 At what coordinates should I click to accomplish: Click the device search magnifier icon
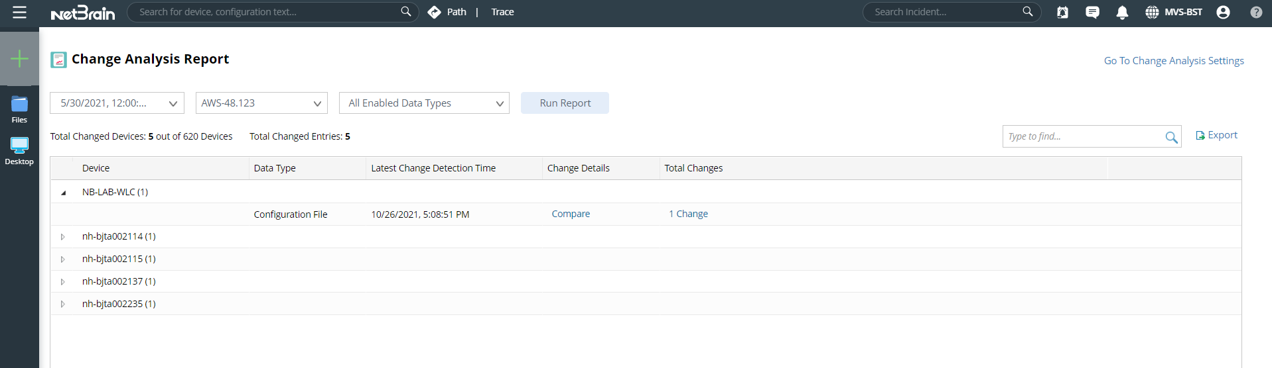click(406, 11)
